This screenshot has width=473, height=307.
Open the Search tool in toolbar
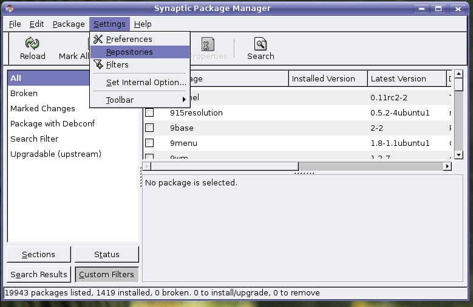(x=260, y=44)
